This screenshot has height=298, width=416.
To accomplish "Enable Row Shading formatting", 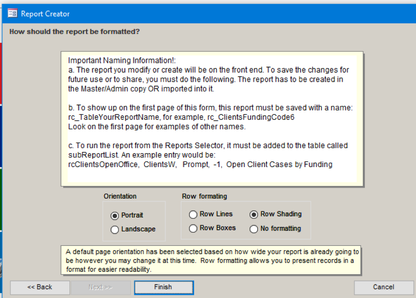I will coord(254,214).
